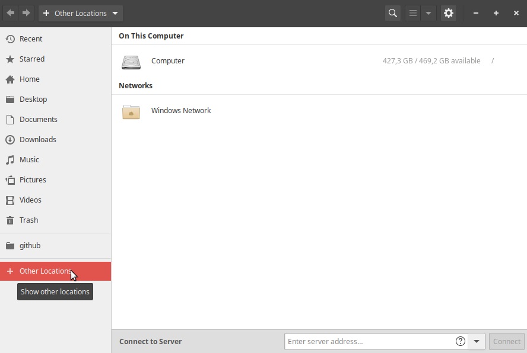
Task: Expand the view options dropdown arrow
Action: [x=428, y=13]
